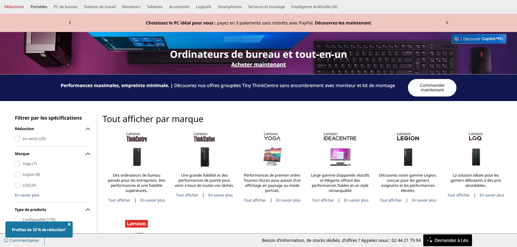This screenshot has width=517, height=247.
Task: Open the Lenovo Legion brand logo
Action: coord(408,136)
